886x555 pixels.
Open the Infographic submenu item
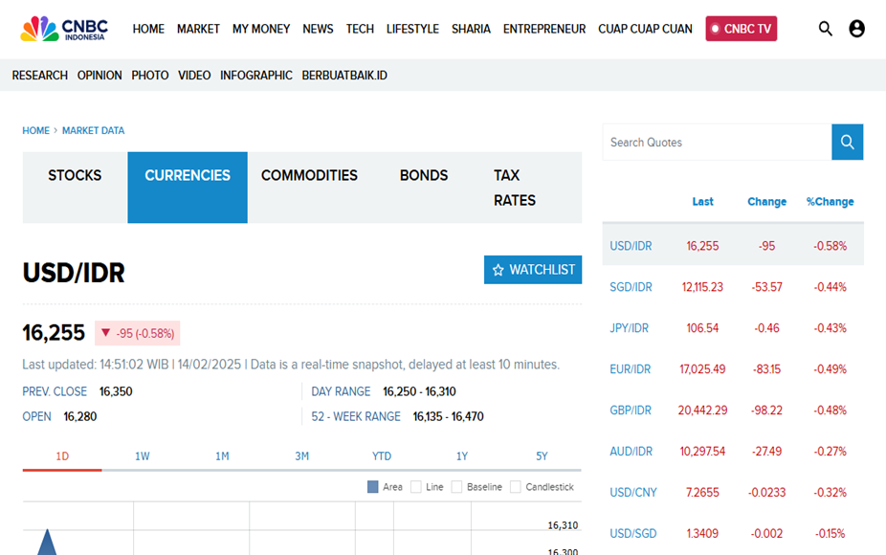256,76
